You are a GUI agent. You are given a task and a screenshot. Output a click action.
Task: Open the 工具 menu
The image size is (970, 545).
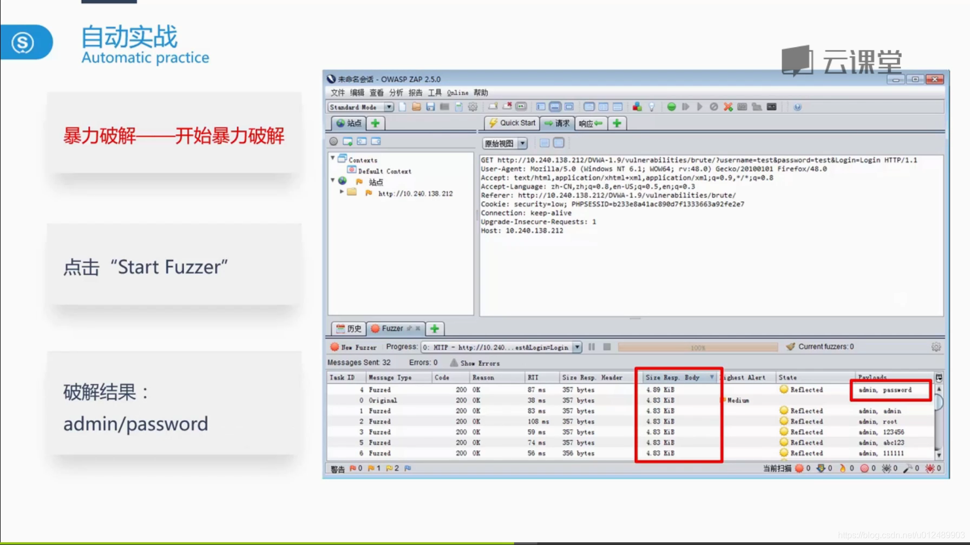coord(435,93)
